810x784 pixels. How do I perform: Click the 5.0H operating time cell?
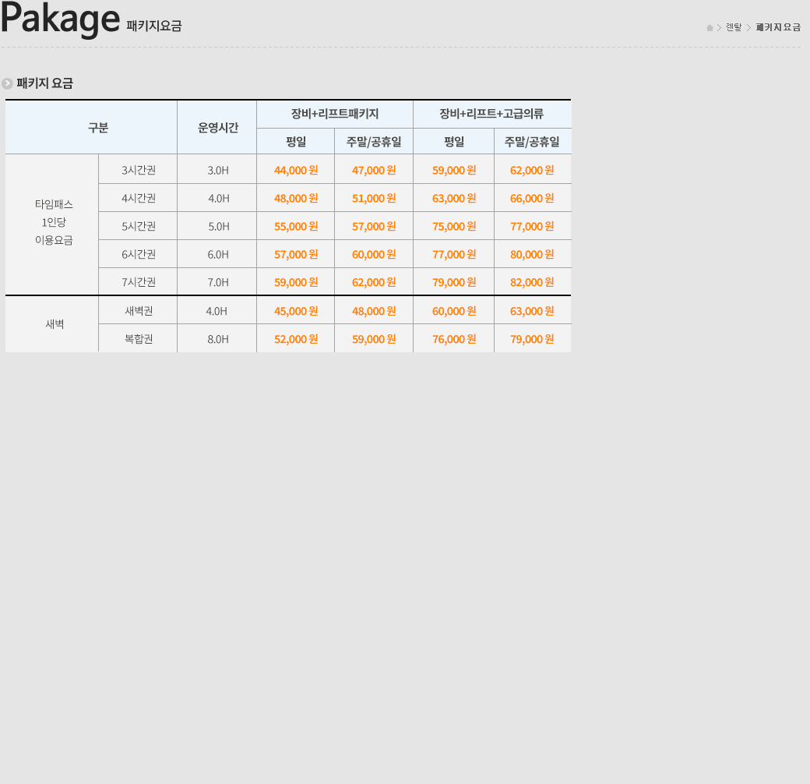click(217, 226)
